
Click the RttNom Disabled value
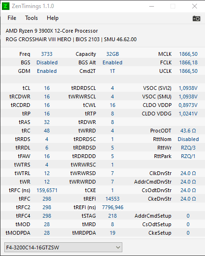[188, 139]
